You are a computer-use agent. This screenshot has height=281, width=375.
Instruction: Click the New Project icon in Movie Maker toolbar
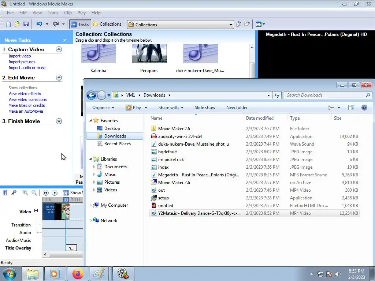[8, 24]
